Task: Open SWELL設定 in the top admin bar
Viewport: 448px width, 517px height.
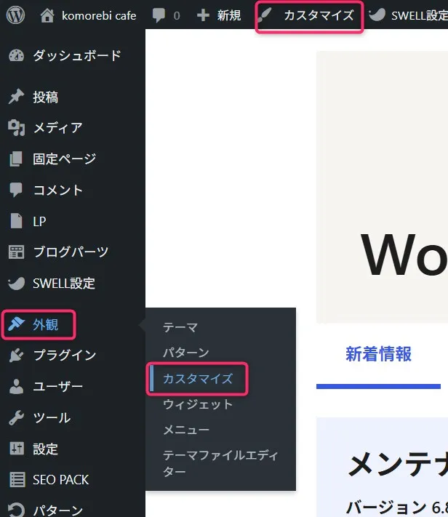Action: pyautogui.click(x=420, y=15)
